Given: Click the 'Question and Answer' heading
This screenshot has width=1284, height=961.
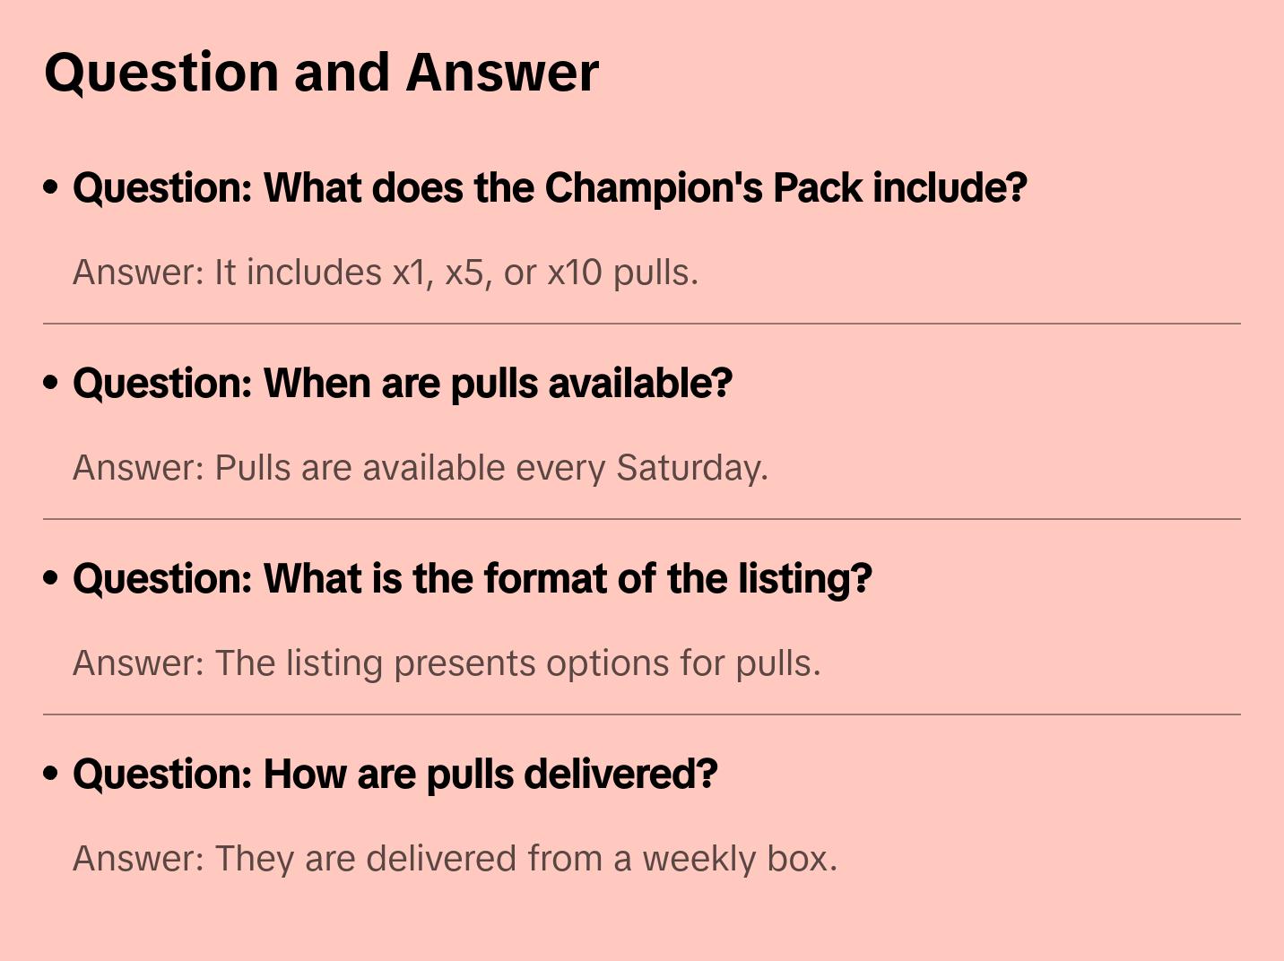Looking at the screenshot, I should point(321,72).
